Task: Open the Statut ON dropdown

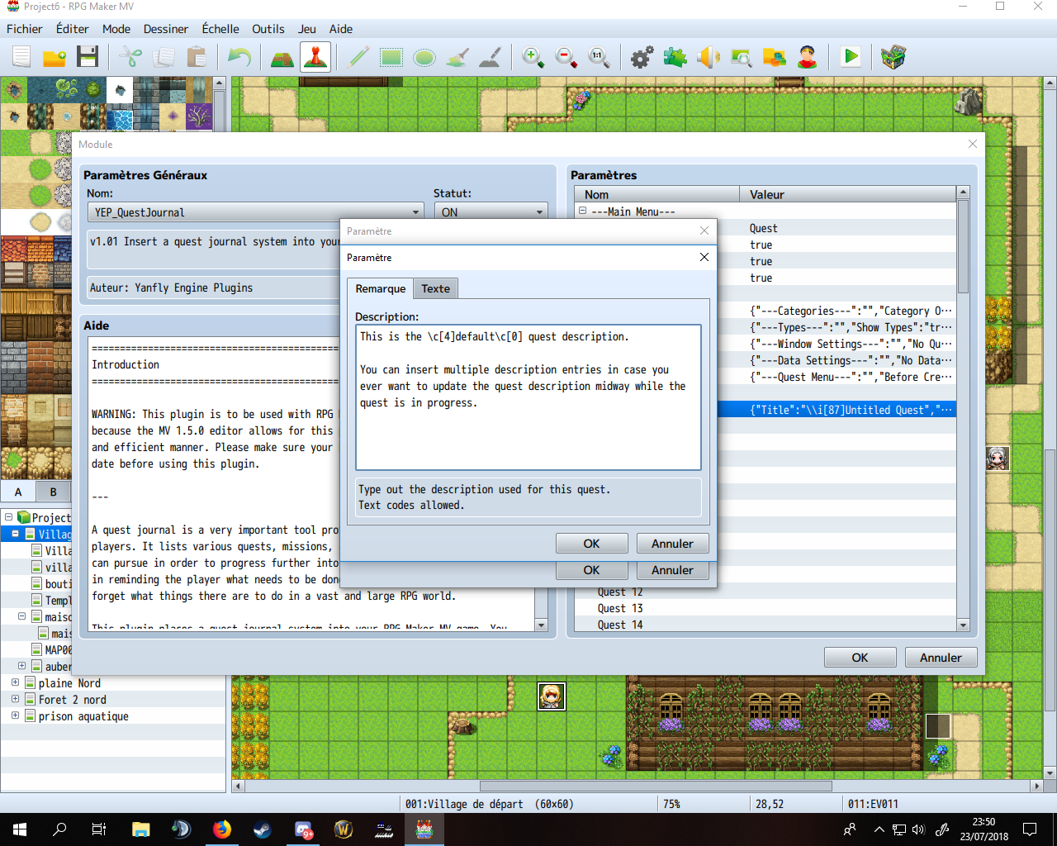Action: coord(491,212)
